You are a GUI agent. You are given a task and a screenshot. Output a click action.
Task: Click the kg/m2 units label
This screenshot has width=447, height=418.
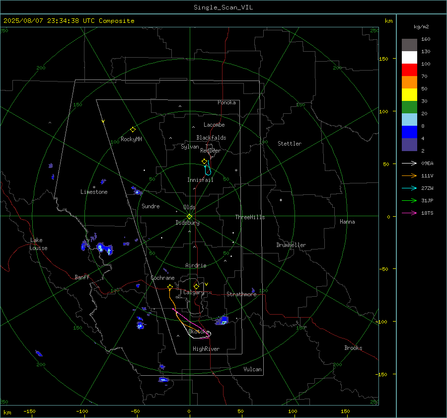pos(421,27)
